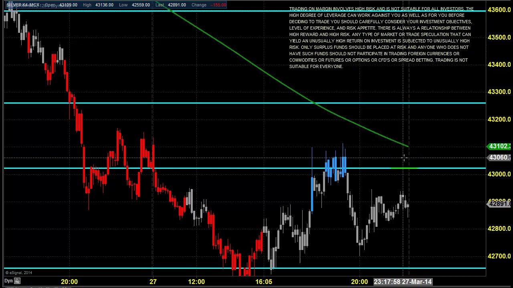
Task: Click the 43200.0 price axis label
Action: (x=499, y=119)
